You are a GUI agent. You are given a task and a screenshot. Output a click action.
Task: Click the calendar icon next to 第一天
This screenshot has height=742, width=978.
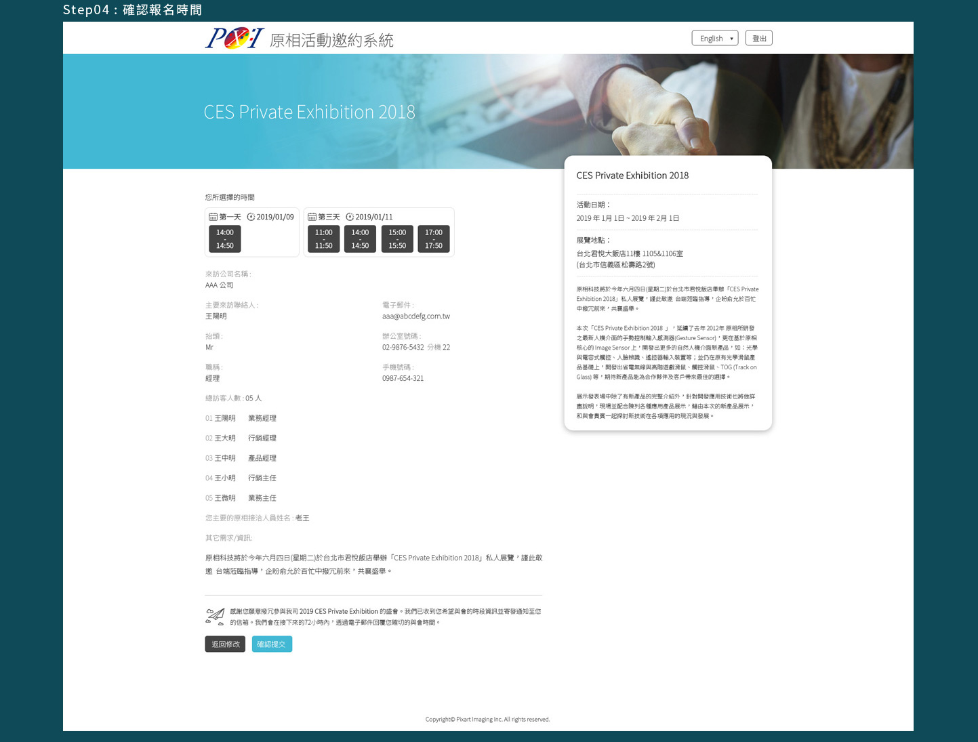212,217
